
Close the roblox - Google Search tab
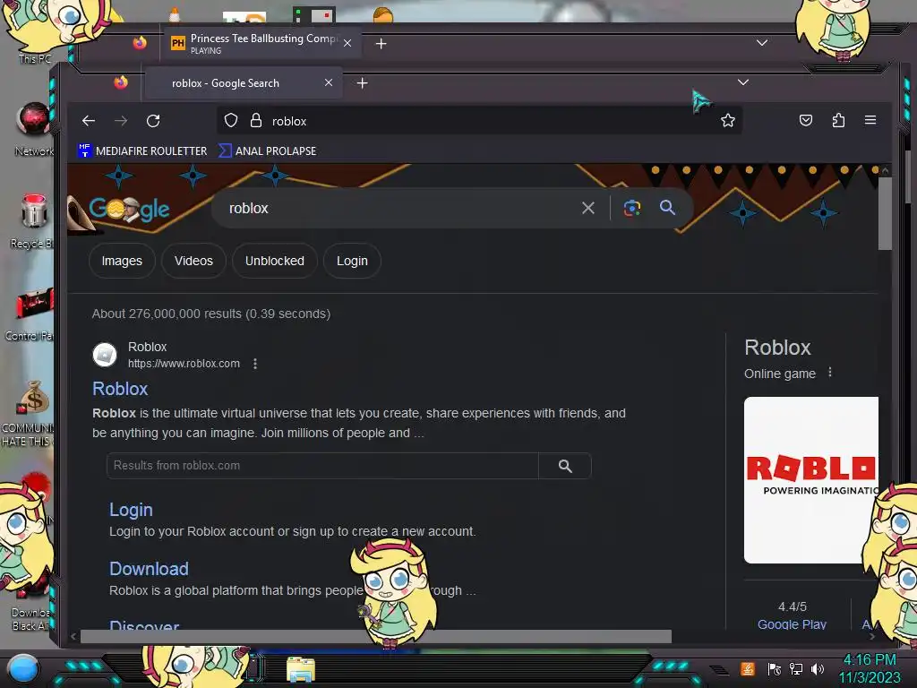329,82
